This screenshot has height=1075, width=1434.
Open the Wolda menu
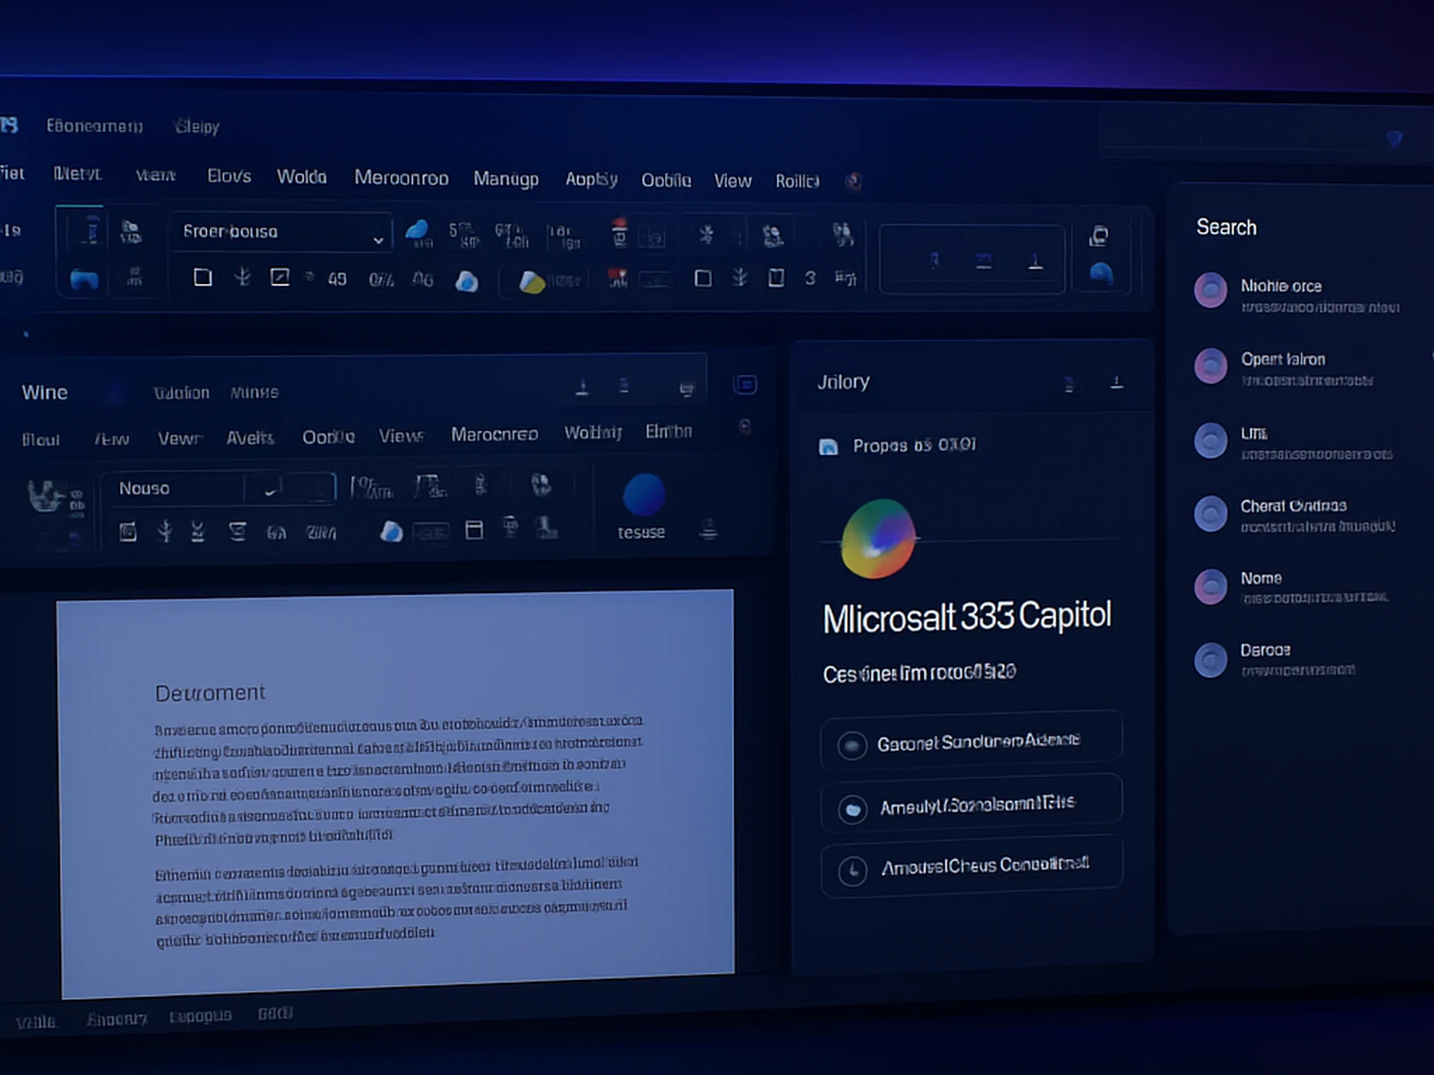[x=302, y=176]
